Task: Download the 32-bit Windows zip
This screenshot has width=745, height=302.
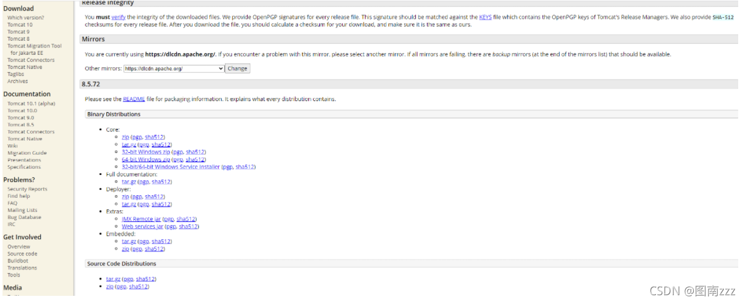Action: (x=146, y=152)
